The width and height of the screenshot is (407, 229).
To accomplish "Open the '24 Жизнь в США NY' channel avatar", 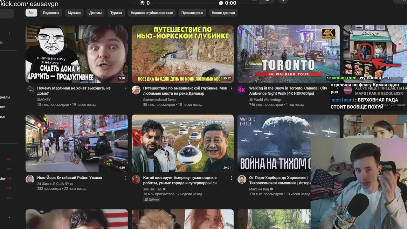I will click(30, 179).
